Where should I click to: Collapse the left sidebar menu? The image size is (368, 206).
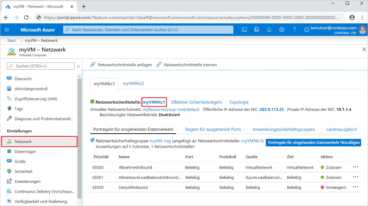tap(78, 66)
